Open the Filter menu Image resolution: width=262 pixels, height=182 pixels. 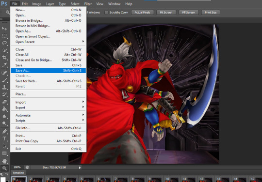(x=88, y=4)
